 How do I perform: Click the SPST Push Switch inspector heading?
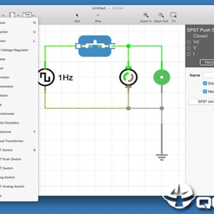(200, 30)
